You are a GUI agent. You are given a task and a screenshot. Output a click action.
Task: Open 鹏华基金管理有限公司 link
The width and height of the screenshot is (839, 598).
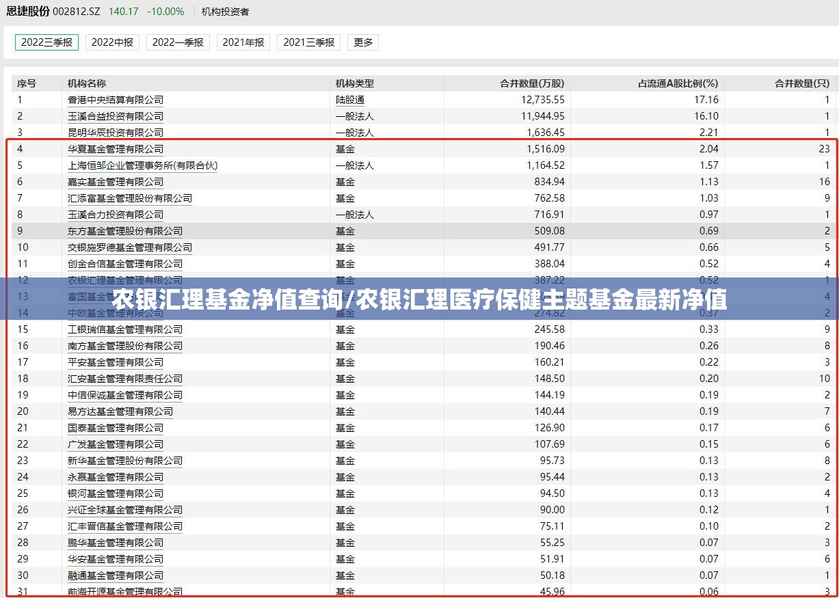click(x=116, y=543)
